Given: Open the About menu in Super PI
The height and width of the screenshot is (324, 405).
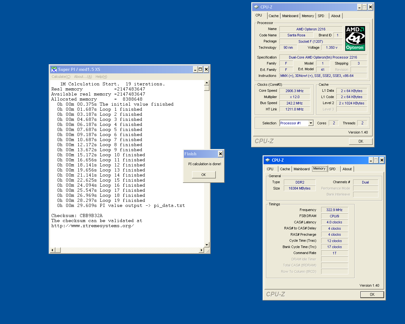Looking at the screenshot, I should (83, 77).
